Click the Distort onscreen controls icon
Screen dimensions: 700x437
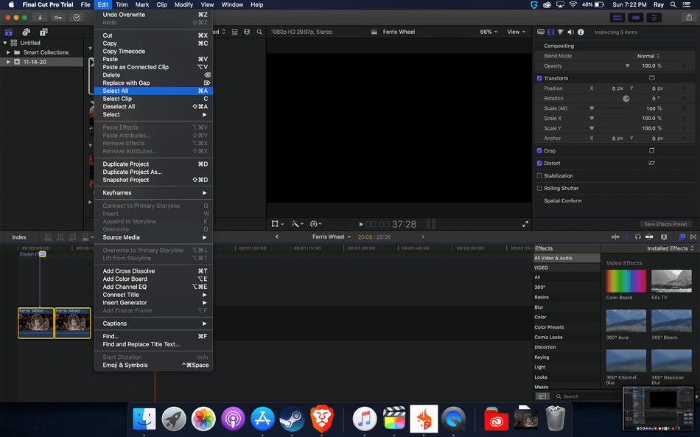click(652, 163)
